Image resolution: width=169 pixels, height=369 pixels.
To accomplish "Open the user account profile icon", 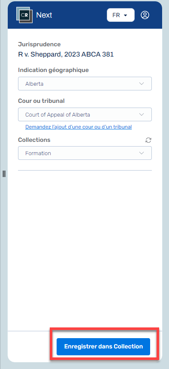I will [x=145, y=15].
